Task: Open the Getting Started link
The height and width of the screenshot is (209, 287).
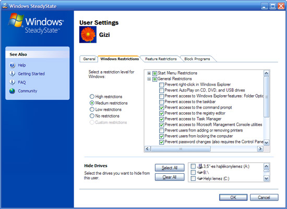Action: [31, 74]
